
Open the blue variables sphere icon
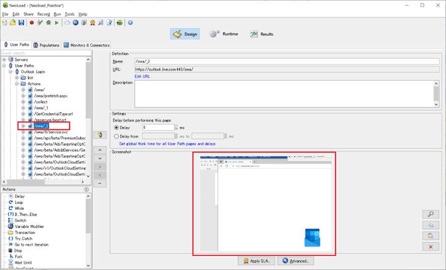pyautogui.click(x=76, y=23)
